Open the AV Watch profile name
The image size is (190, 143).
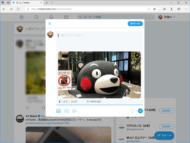[31, 116]
